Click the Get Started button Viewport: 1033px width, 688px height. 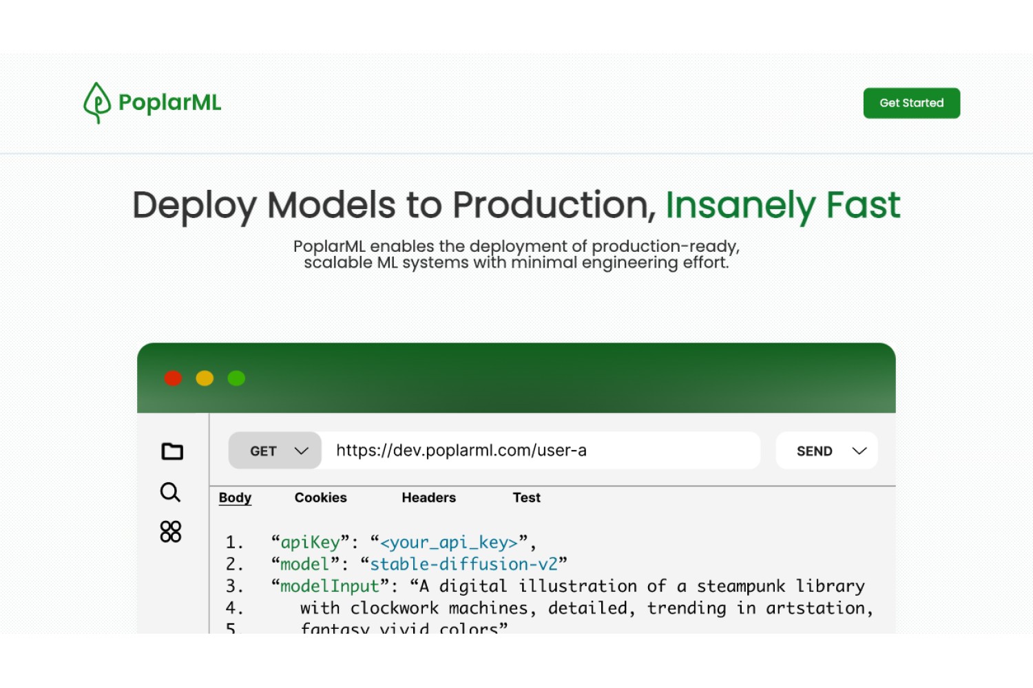click(x=912, y=103)
